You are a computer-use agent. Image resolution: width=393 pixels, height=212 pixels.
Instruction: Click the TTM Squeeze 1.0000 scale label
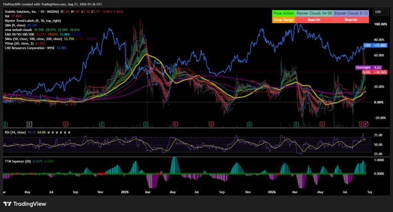pos(379,160)
